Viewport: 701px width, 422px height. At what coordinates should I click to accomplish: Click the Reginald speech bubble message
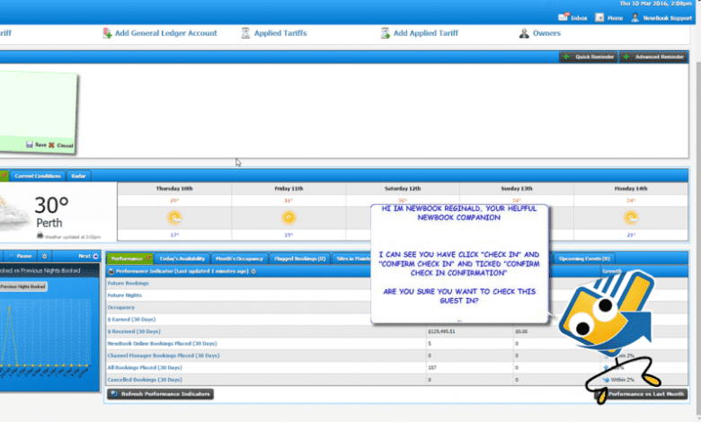[459, 263]
